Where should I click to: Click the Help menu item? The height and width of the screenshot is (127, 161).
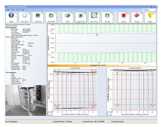point(23,10)
